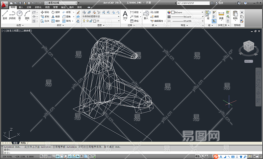Viewport: 263px width, 159px height.
Task: Choose the Move (移动) tool
Action: (x=44, y=12)
